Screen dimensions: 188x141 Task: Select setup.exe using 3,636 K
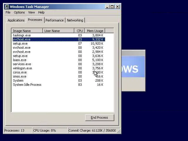(59, 56)
